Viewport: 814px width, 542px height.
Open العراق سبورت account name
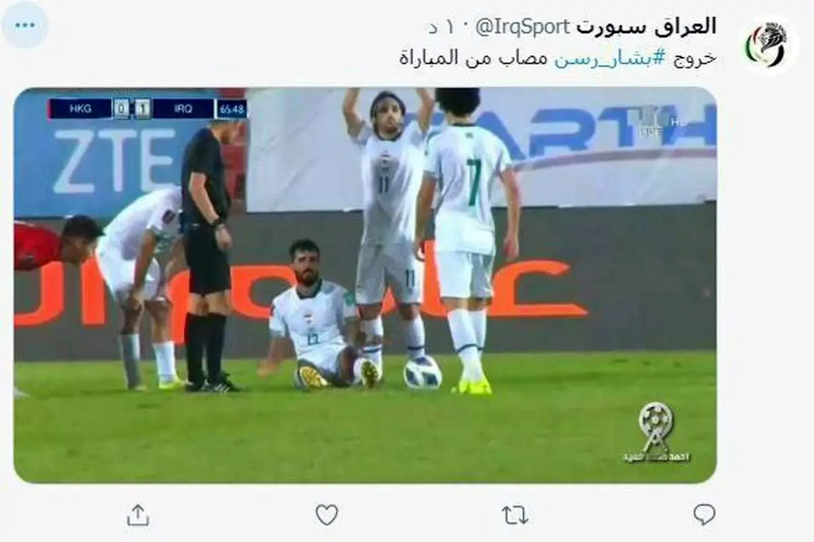(646, 27)
